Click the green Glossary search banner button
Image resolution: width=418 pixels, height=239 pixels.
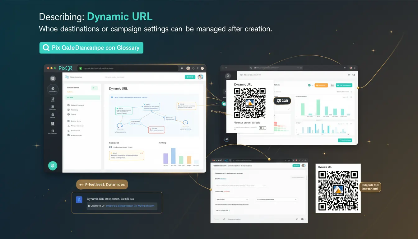coord(91,48)
